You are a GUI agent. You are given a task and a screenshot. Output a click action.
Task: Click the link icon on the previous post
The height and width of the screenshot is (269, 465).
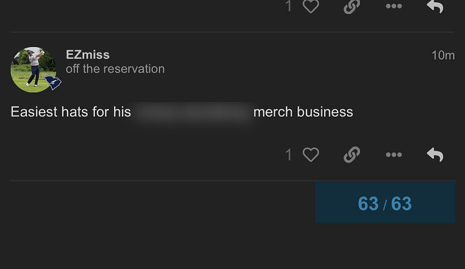351,6
